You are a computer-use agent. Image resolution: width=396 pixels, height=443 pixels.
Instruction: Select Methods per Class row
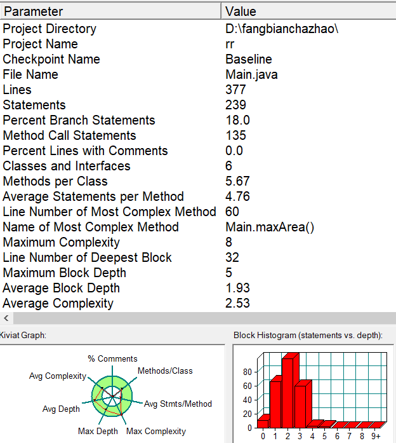(198, 181)
